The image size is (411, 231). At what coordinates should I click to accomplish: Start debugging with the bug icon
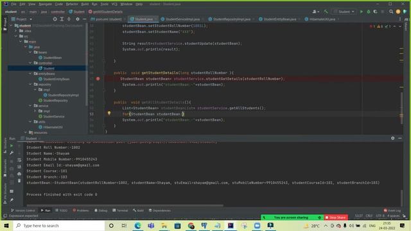tap(368, 12)
